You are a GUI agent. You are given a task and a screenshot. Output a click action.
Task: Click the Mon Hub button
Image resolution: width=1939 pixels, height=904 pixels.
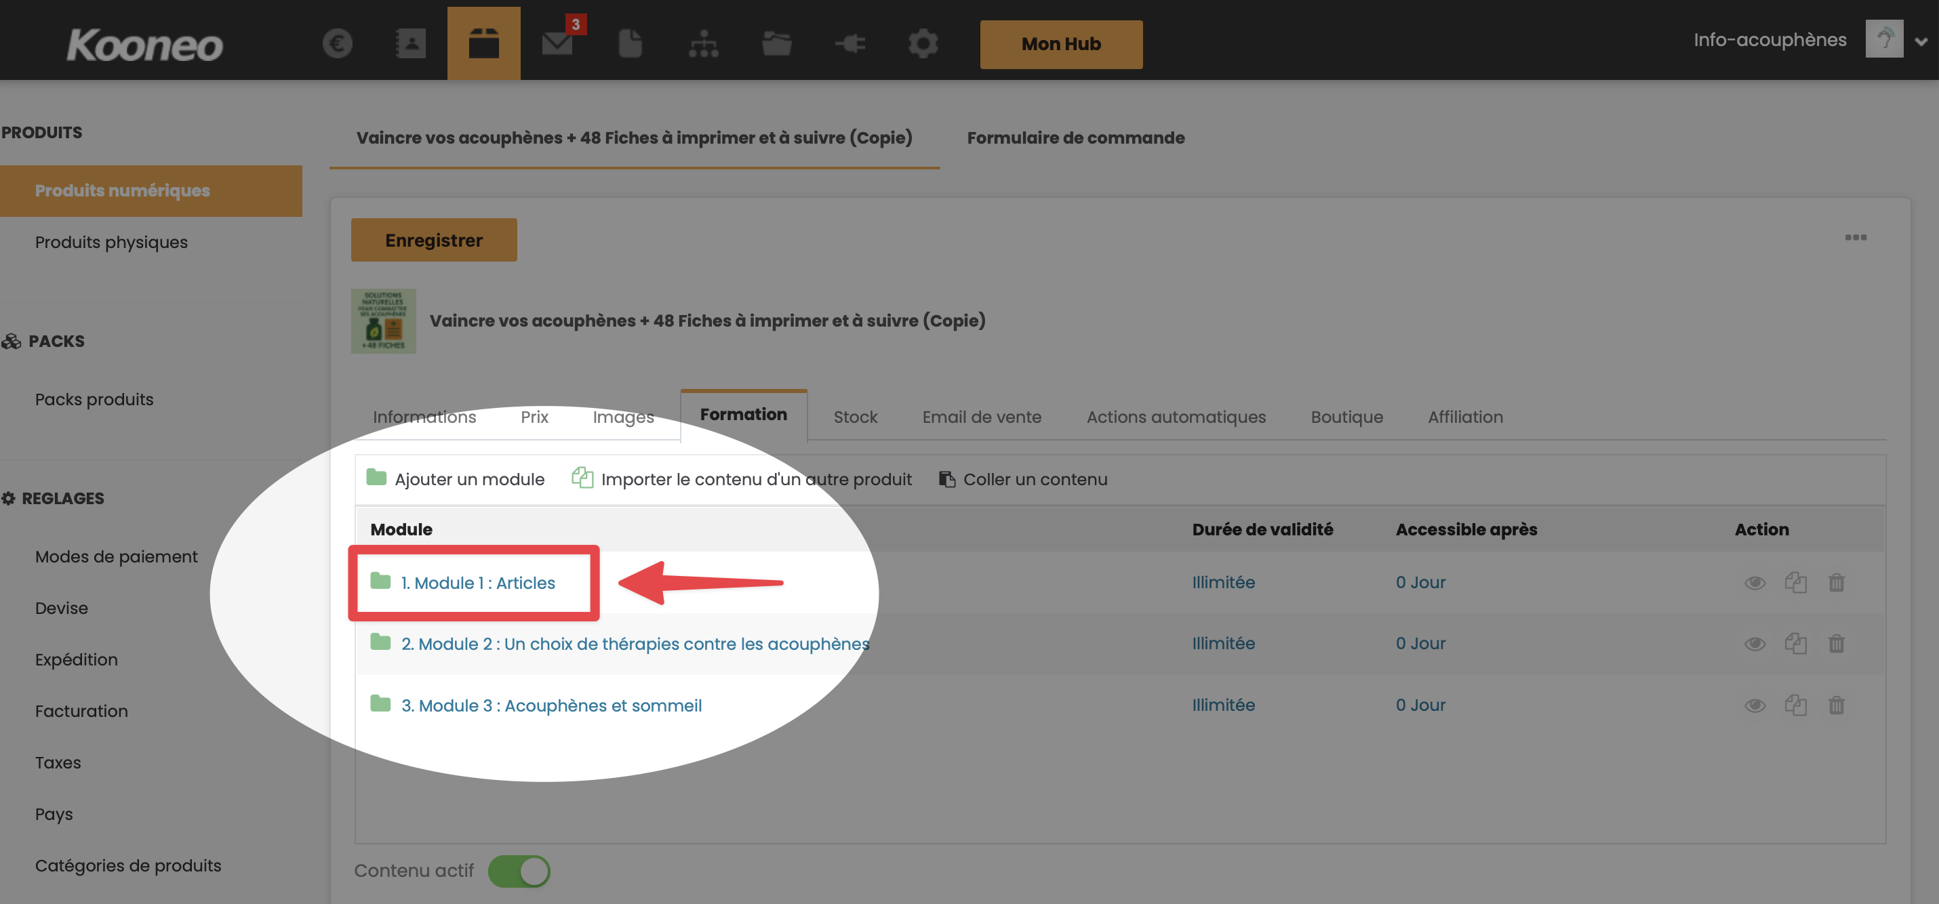(x=1060, y=44)
